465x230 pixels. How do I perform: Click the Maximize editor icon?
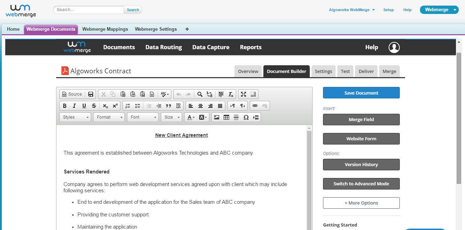tap(243, 94)
